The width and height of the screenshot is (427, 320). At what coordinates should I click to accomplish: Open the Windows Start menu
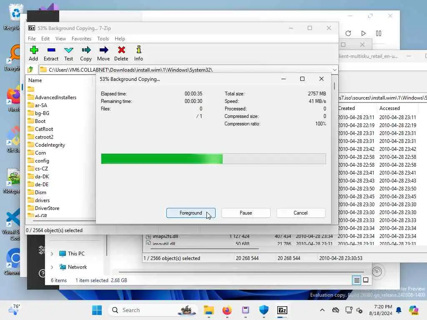click(x=97, y=310)
